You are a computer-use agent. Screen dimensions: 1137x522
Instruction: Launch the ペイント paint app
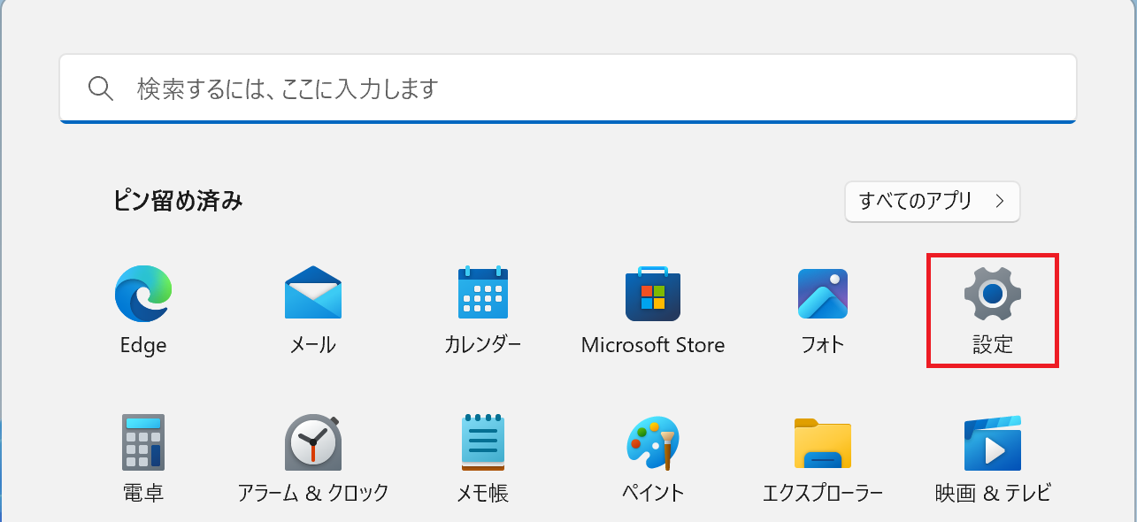[x=653, y=442]
